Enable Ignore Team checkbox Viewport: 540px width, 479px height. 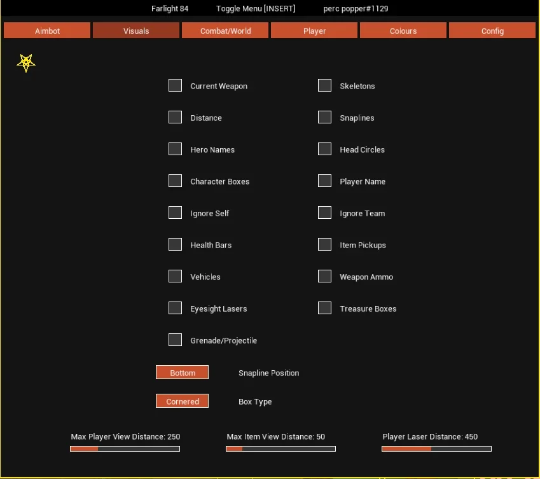point(325,212)
